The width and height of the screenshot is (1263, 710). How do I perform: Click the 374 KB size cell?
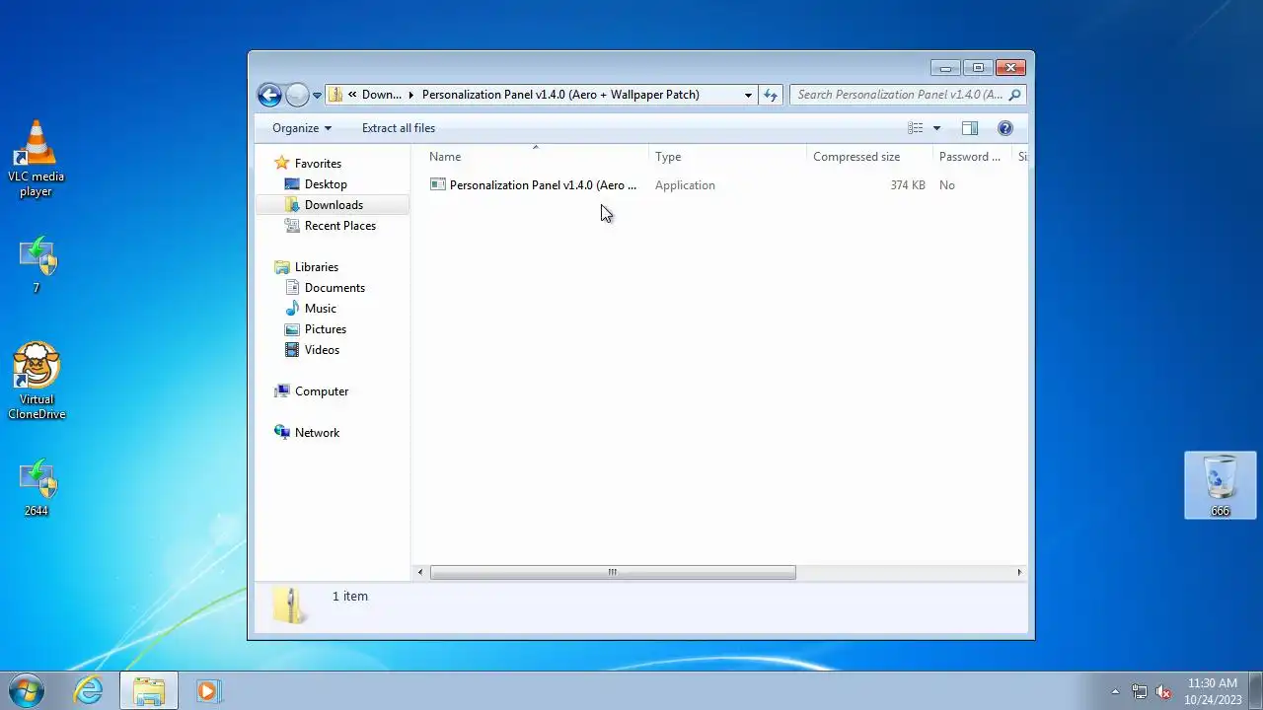908,185
